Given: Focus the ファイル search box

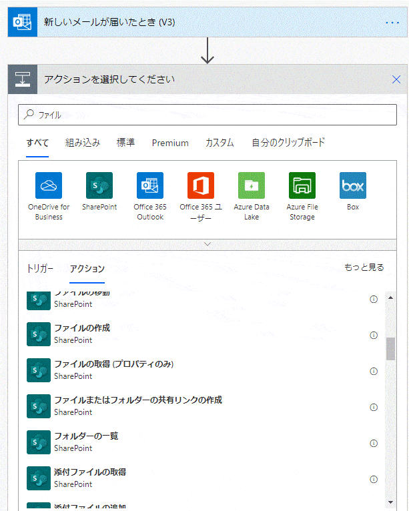Looking at the screenshot, I should click(x=208, y=115).
